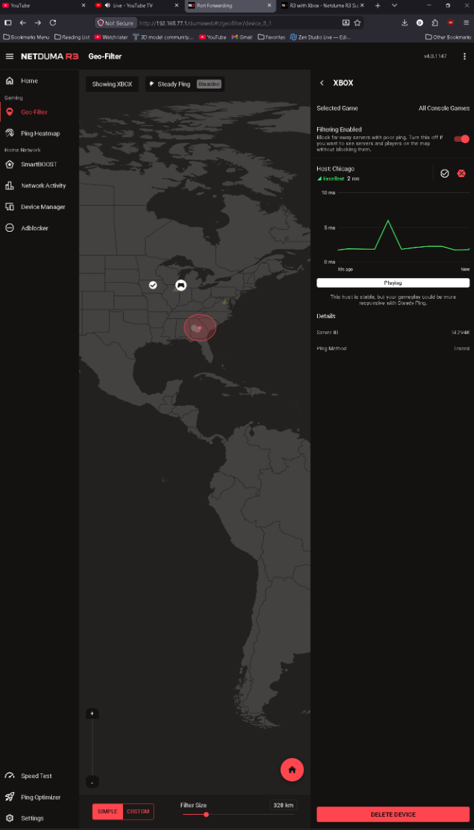Open the Home page from sidebar
This screenshot has width=474, height=830.
click(29, 81)
